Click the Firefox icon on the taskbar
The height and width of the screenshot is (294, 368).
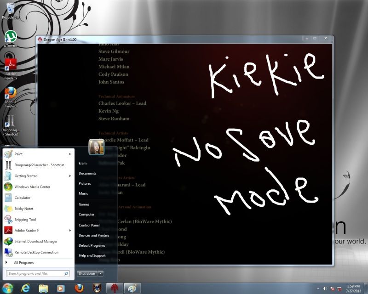[x=79, y=288]
